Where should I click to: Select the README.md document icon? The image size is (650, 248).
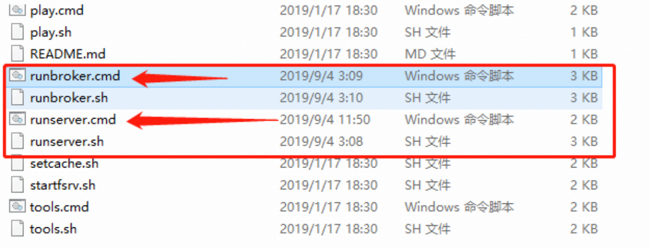point(17,54)
